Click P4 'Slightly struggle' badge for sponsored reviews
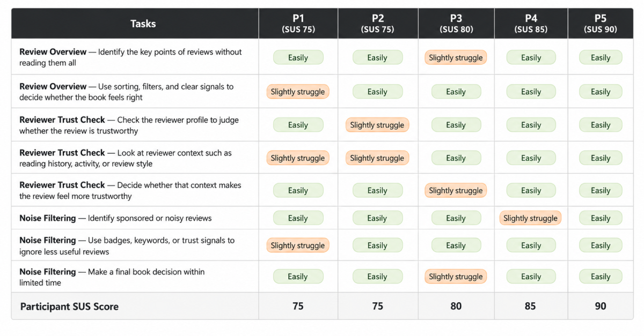The image size is (644, 336). pyautogui.click(x=530, y=218)
